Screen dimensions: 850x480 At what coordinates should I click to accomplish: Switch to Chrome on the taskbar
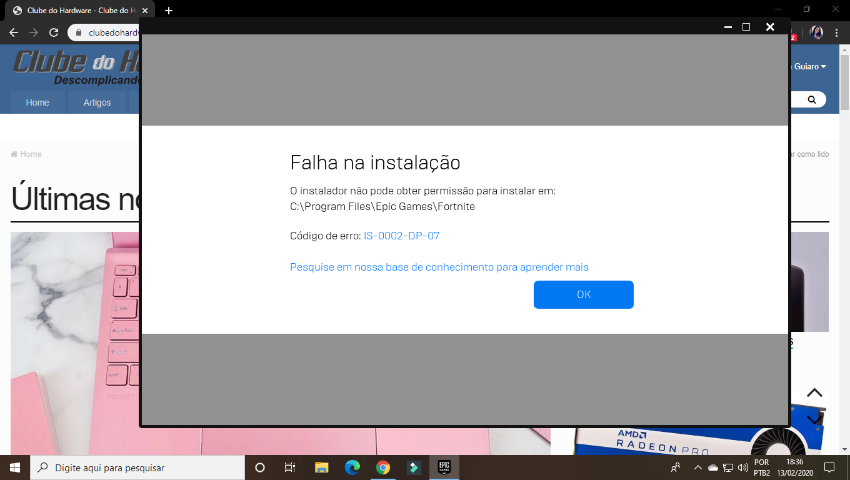[383, 467]
